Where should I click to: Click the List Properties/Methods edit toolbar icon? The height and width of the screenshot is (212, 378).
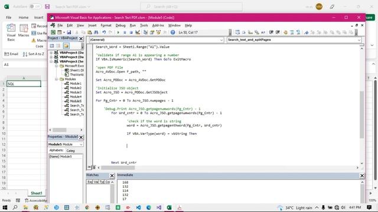coord(237,32)
